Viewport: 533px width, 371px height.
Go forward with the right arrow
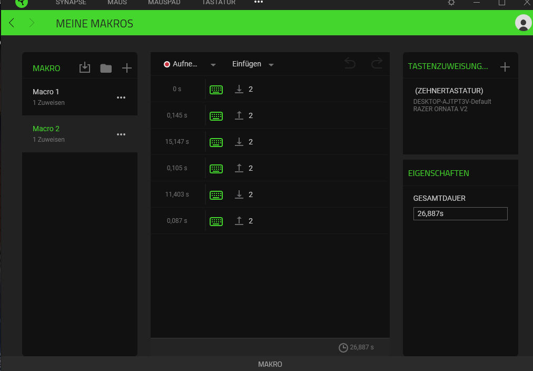point(32,23)
